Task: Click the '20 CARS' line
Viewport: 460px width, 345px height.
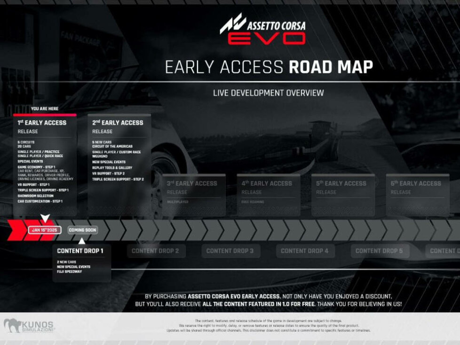Action: pos(24,146)
